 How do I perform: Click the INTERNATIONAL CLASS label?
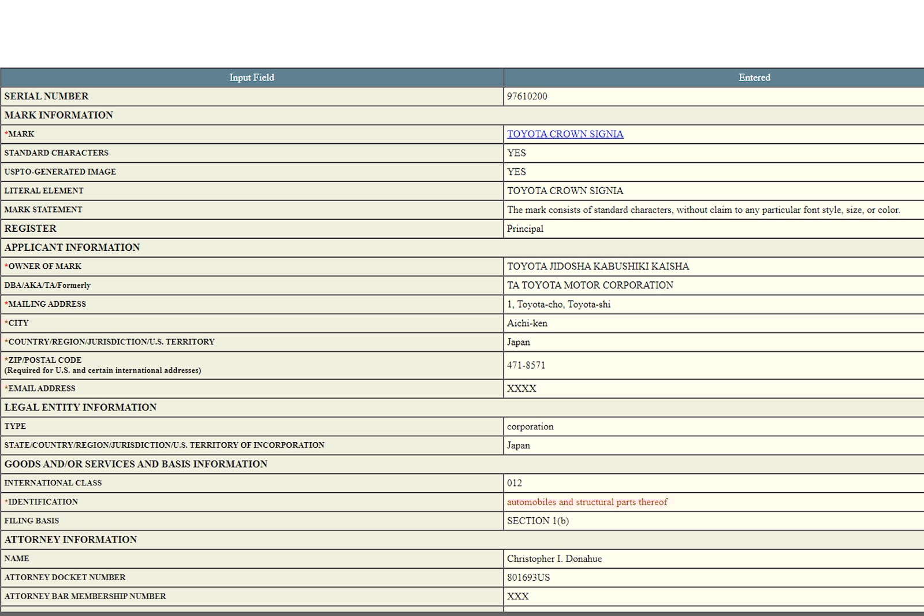[x=53, y=483]
